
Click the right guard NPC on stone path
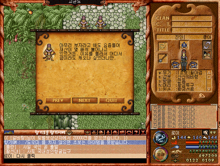click(101, 23)
